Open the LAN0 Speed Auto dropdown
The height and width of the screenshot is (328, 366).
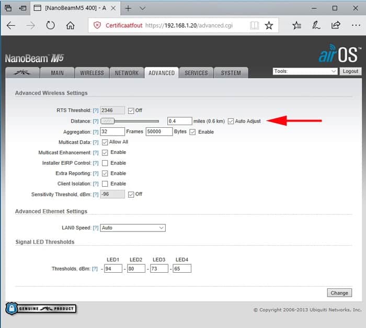coord(133,228)
